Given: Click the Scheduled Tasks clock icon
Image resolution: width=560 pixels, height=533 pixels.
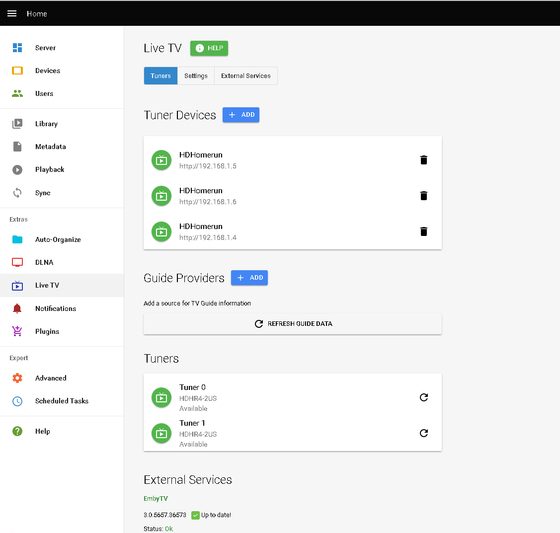Looking at the screenshot, I should click(17, 401).
